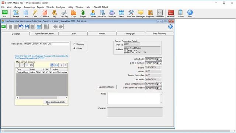The image size is (236, 133).
Task: Click the contact list horizontal scrollbar
Action: pyautogui.click(x=42, y=98)
